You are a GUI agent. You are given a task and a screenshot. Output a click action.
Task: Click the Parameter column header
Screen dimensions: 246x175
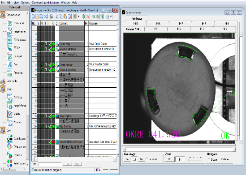103,23
